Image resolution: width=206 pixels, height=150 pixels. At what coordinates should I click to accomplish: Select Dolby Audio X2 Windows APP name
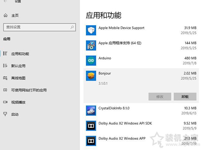tap(122, 138)
